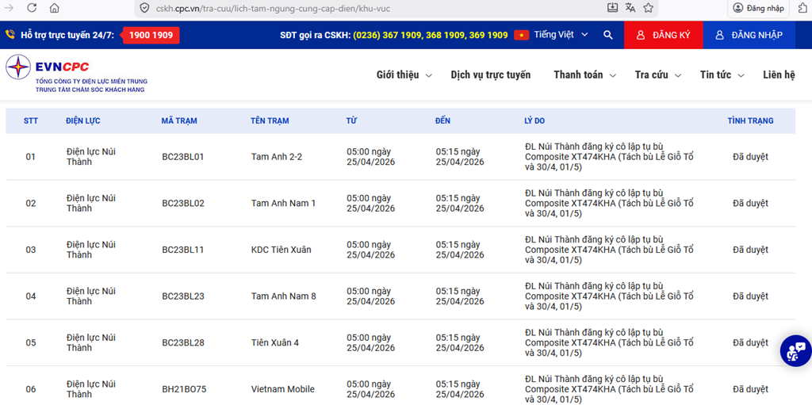Screen dimensions: 812x405
Task: Open the Tin tức menu
Action: click(722, 75)
